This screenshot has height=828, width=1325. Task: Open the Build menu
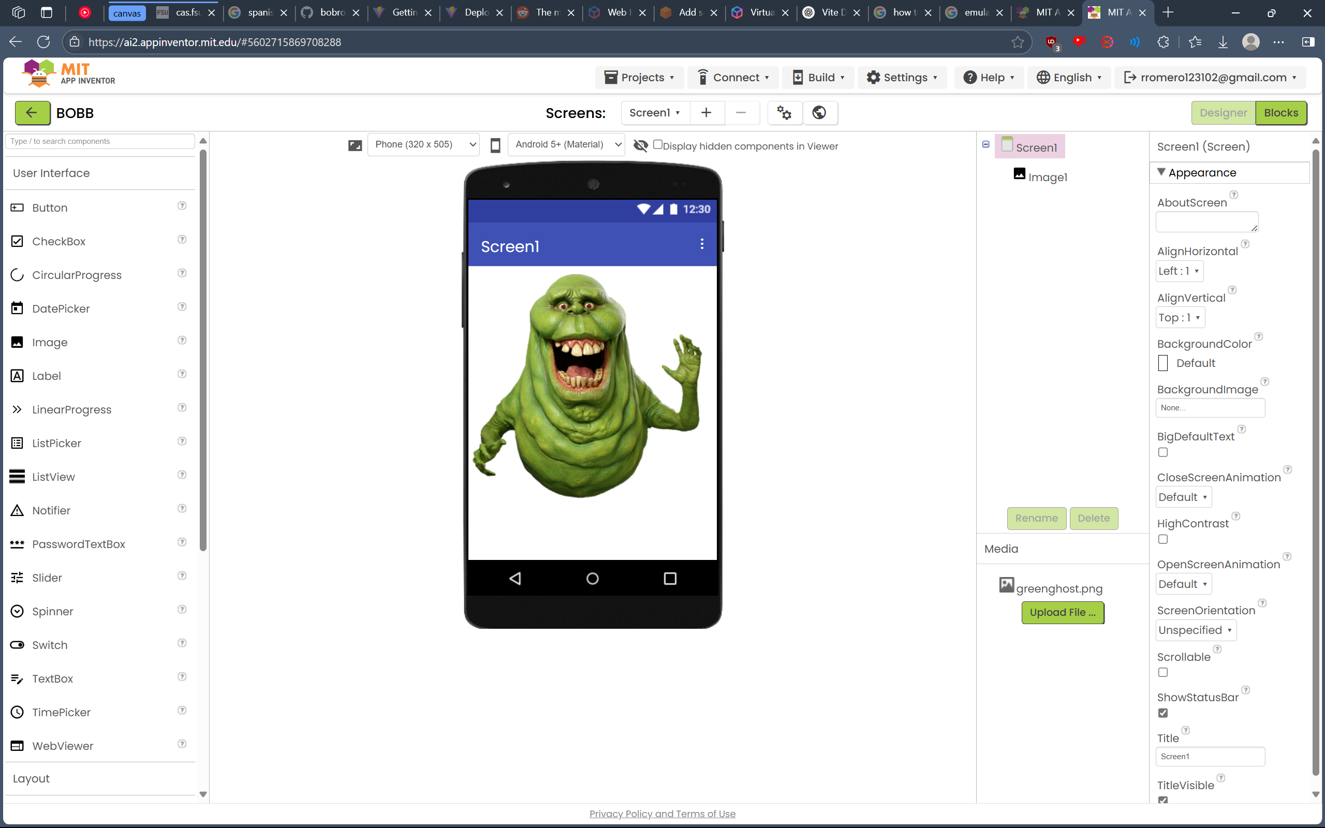pyautogui.click(x=818, y=78)
